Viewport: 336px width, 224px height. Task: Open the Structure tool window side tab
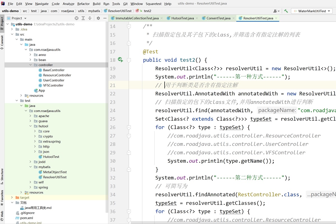pos(2,176)
